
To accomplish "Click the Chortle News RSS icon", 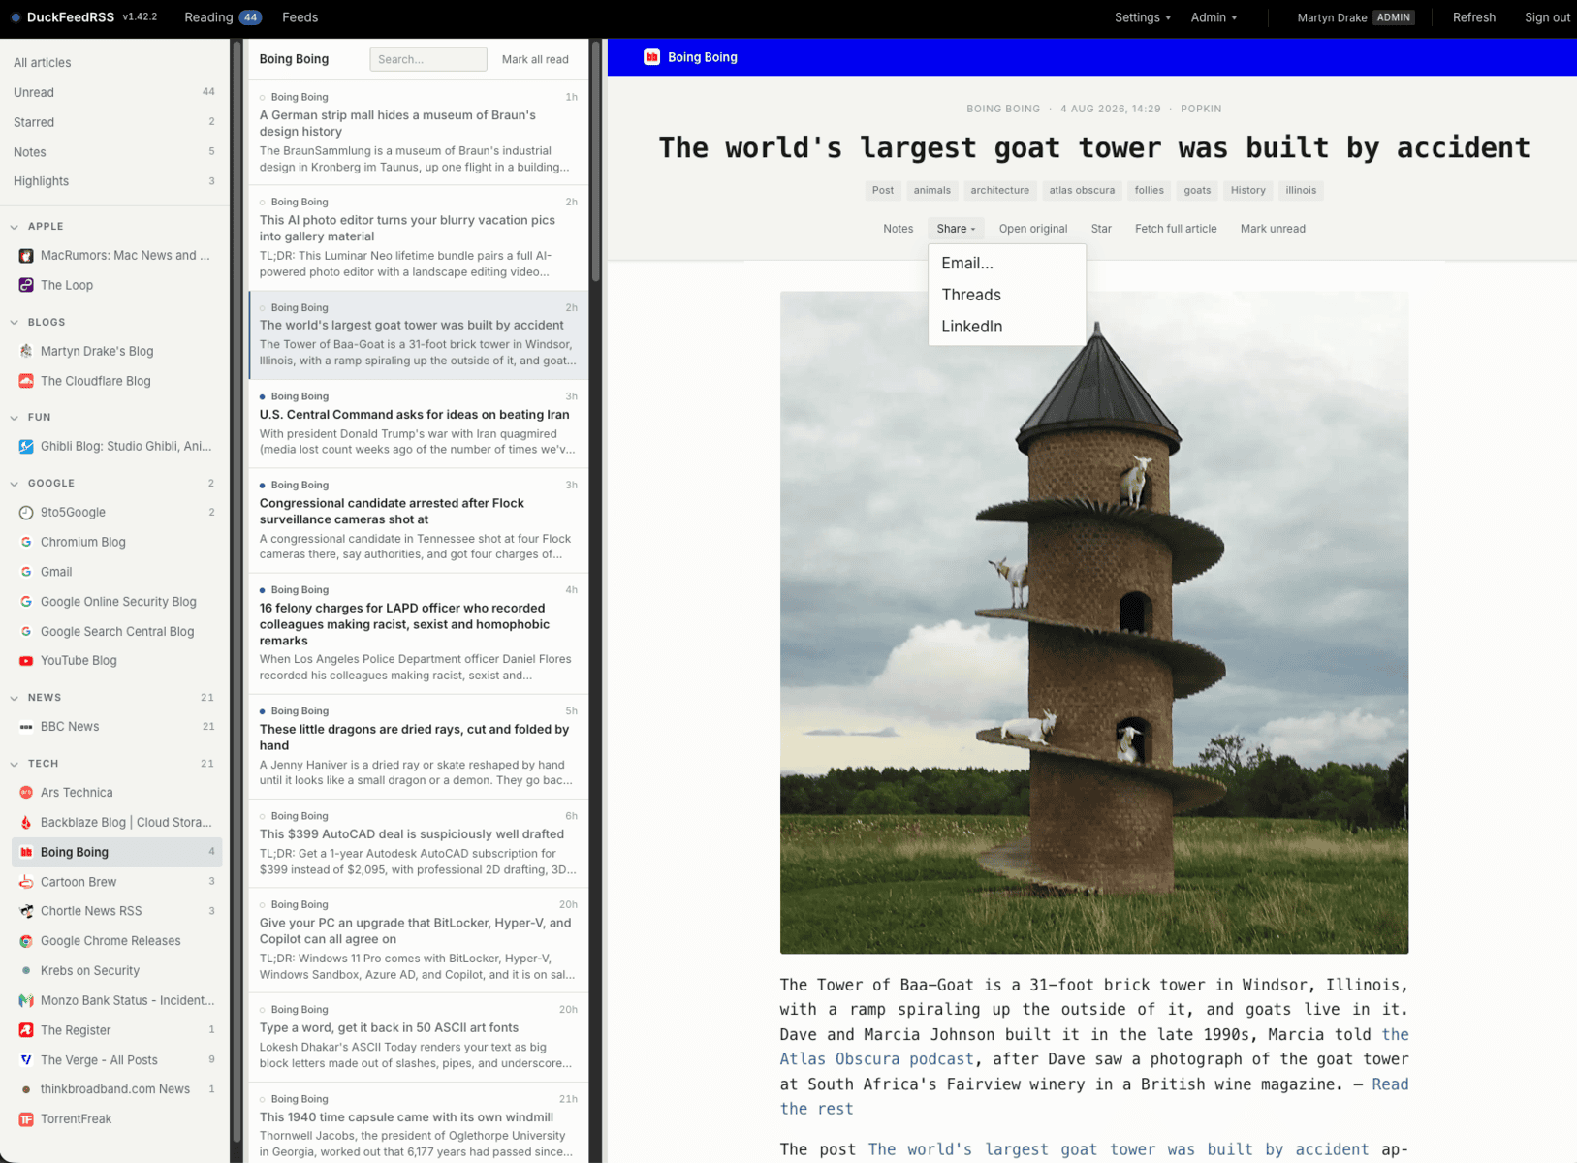I will pyautogui.click(x=26, y=911).
